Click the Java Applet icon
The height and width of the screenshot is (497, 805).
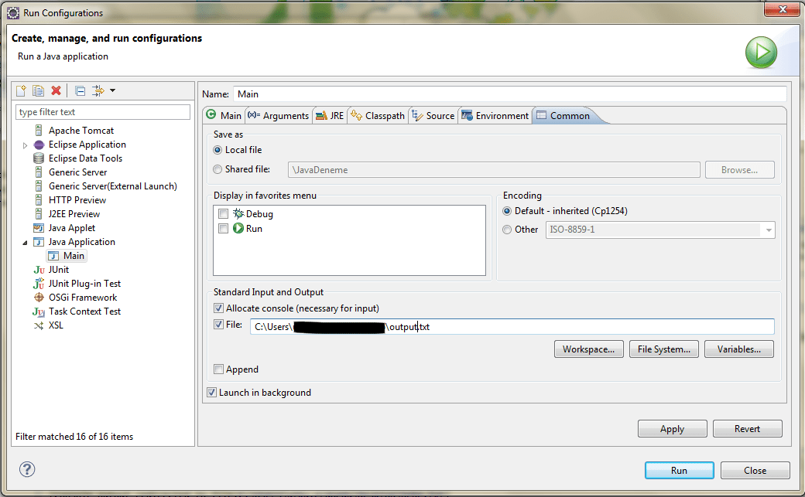[39, 228]
